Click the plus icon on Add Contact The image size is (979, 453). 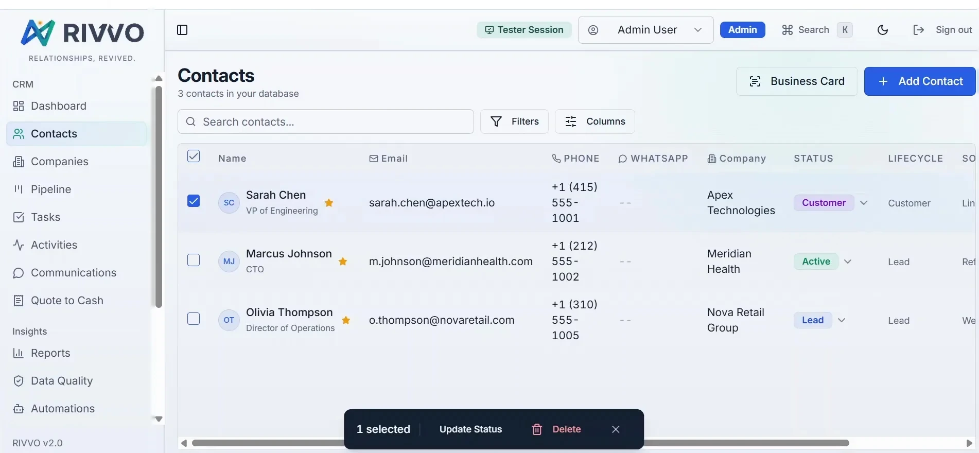pos(883,81)
